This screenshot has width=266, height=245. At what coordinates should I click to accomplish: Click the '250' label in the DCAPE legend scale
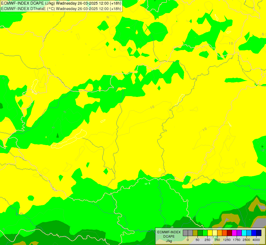pos(207,240)
